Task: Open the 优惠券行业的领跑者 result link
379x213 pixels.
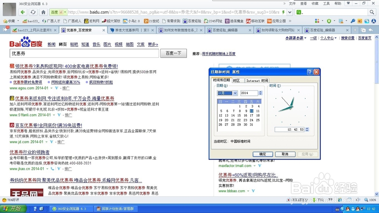Action: pos(30,152)
